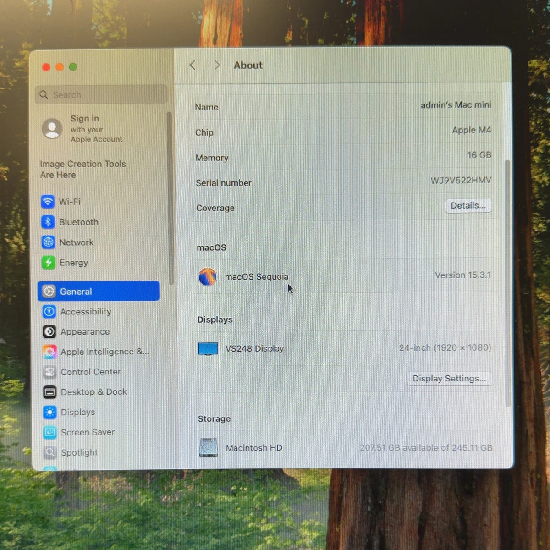Select Network label in sidebar
The width and height of the screenshot is (550, 550).
pos(76,242)
